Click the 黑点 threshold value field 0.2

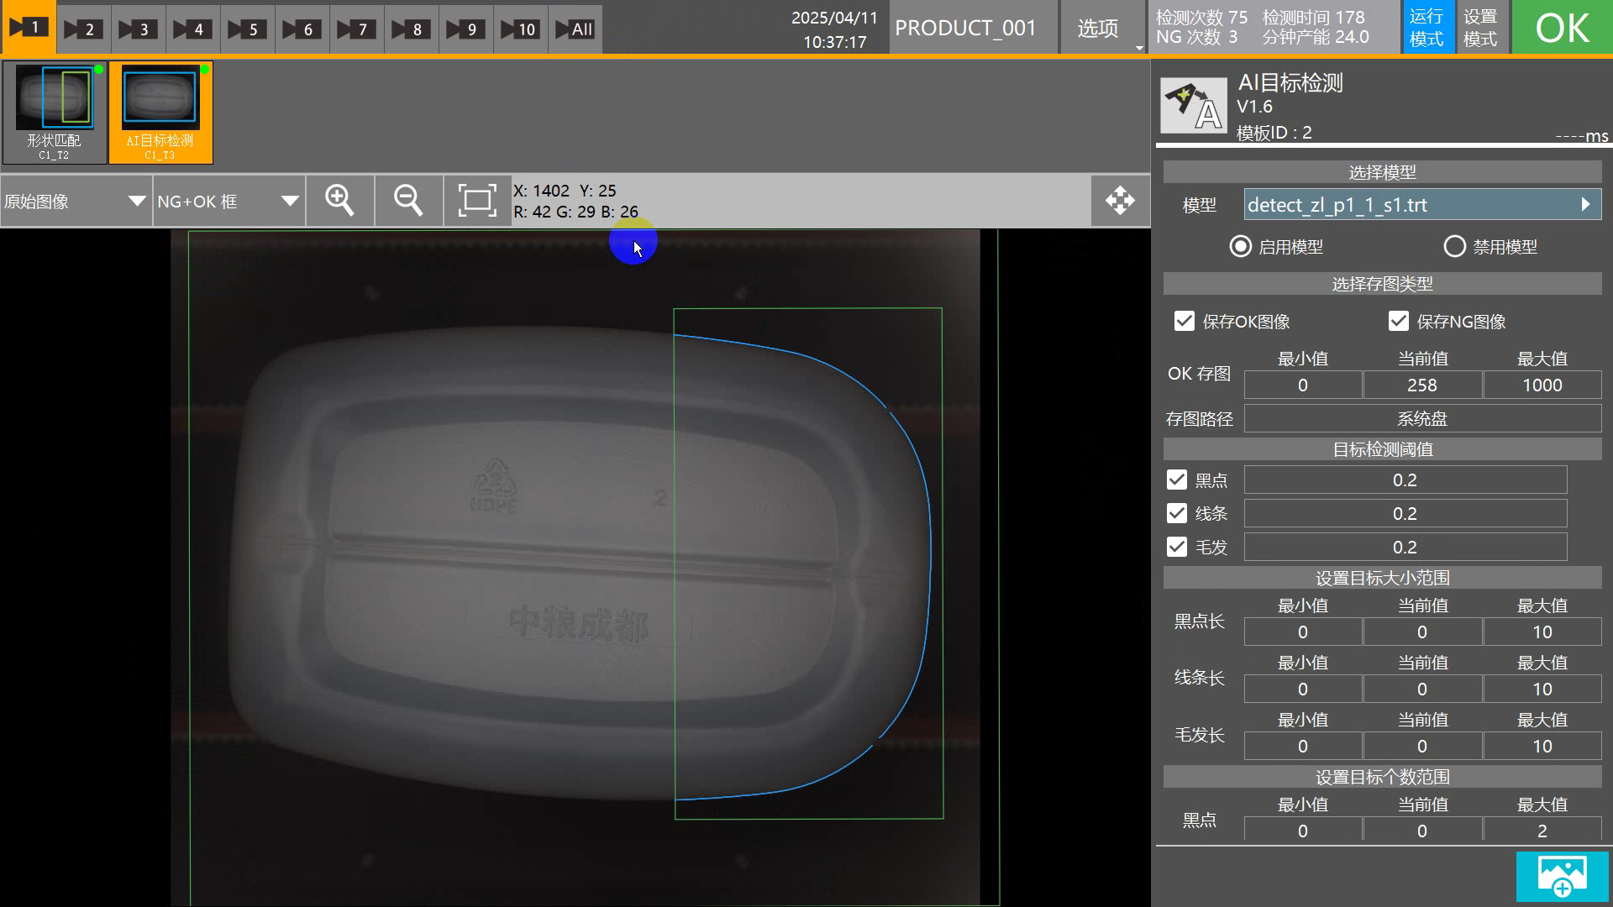click(1405, 480)
